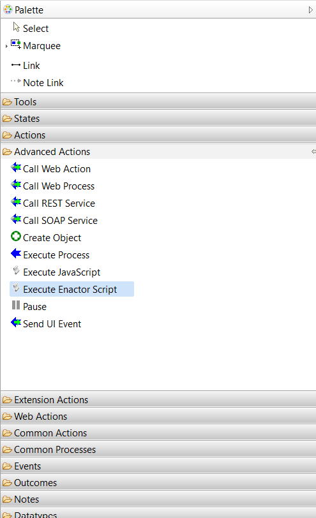
Task: Choose the Link connector tool
Action: (26, 66)
